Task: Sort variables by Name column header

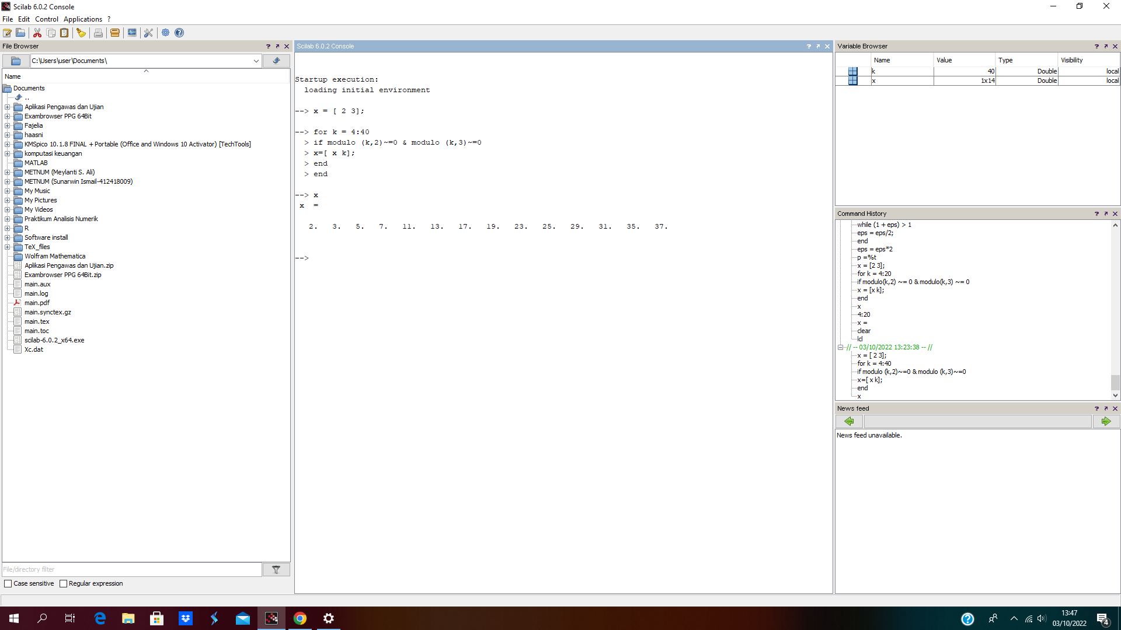Action: tap(902, 60)
